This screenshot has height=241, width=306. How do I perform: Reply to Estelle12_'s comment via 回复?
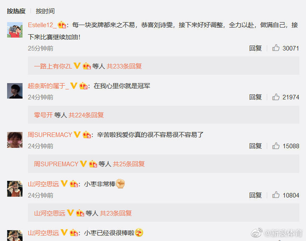tap(255, 48)
